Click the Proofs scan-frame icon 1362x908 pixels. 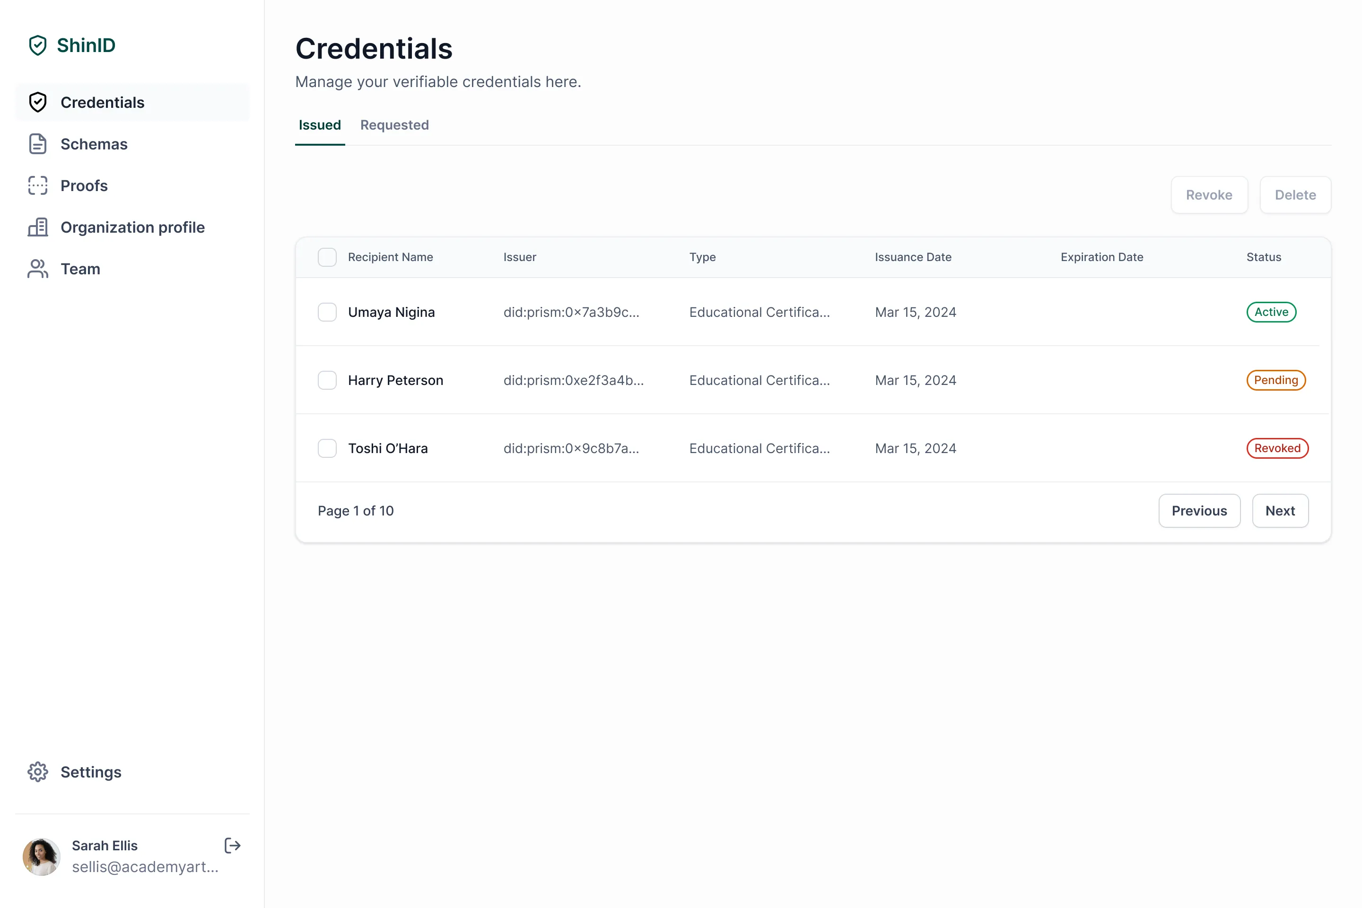click(38, 185)
